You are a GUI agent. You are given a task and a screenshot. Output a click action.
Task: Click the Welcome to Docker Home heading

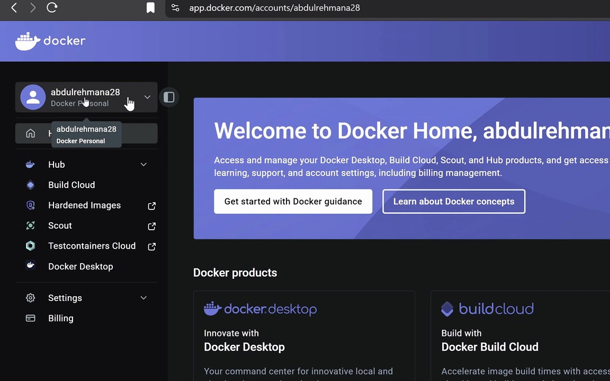[x=411, y=131]
